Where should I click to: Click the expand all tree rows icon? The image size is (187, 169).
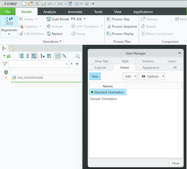(x=22, y=56)
